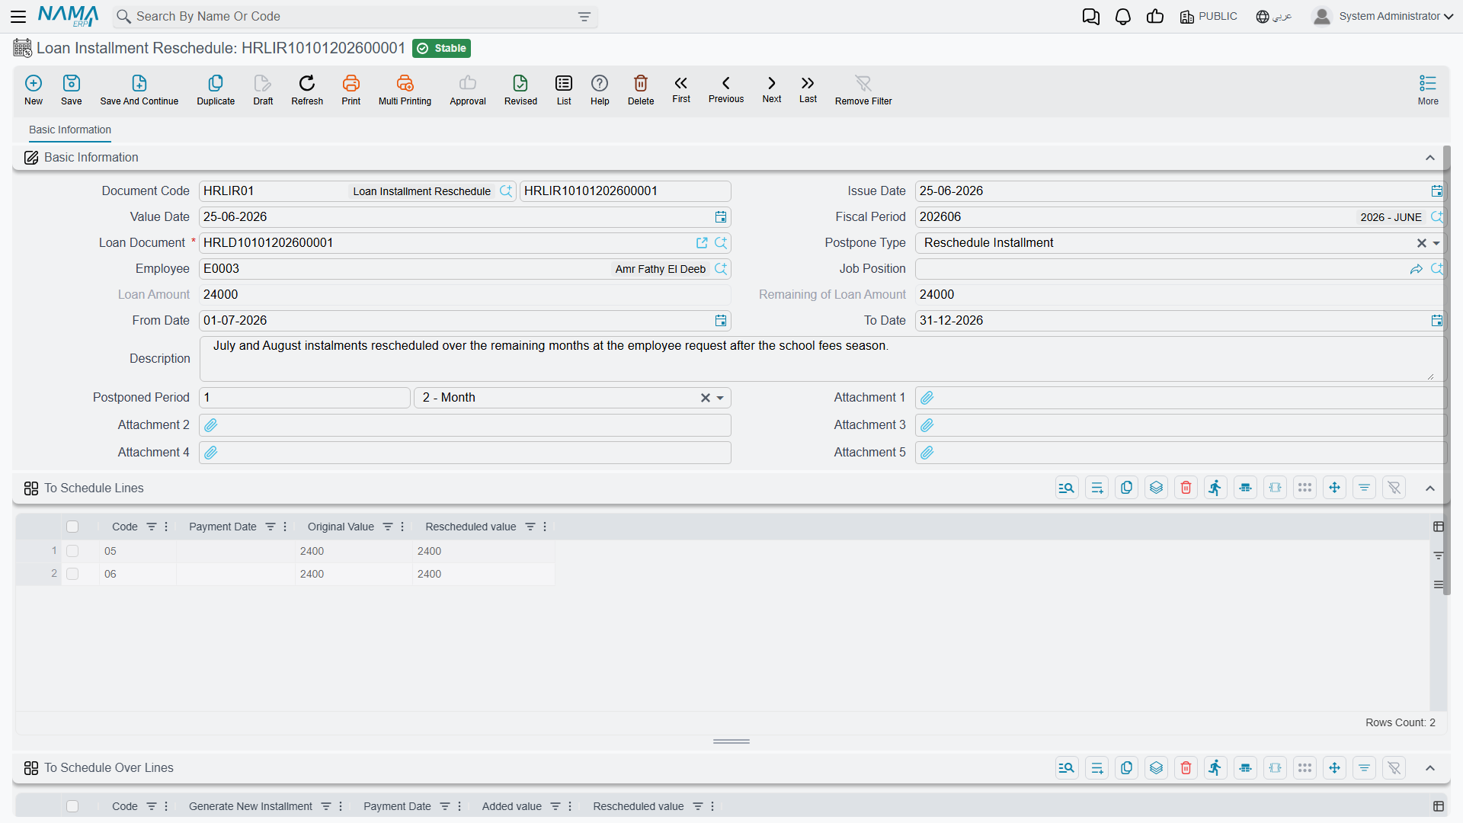Collapse the Basic Information section
The height and width of the screenshot is (823, 1463).
point(1430,158)
